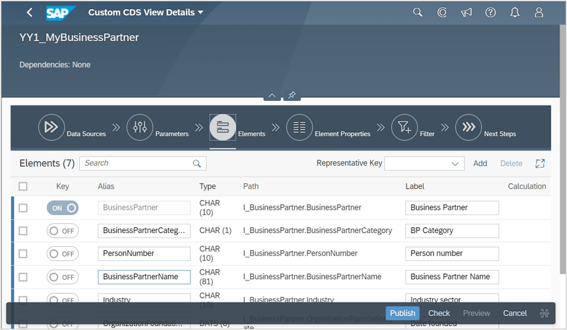Click Add to add an element

click(480, 164)
